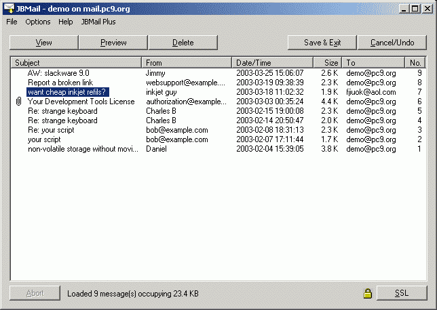Click the SSL button
Image resolution: width=437 pixels, height=310 pixels.
click(x=402, y=293)
